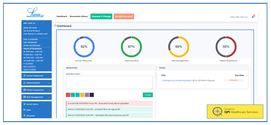
Task: Select the green news color box
Action: (73, 95)
